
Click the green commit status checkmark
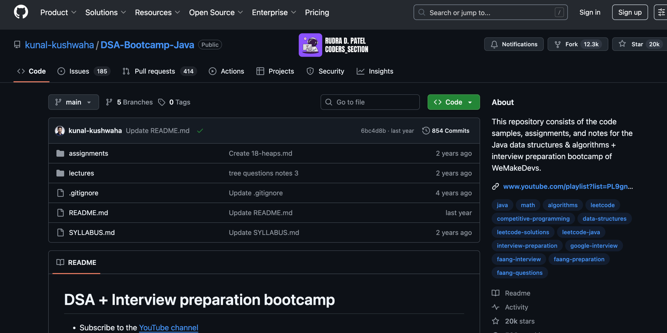[200, 131]
